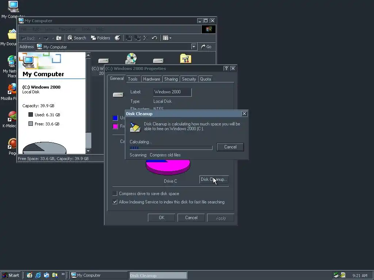Enable Compress drive to save disk space

click(115, 193)
